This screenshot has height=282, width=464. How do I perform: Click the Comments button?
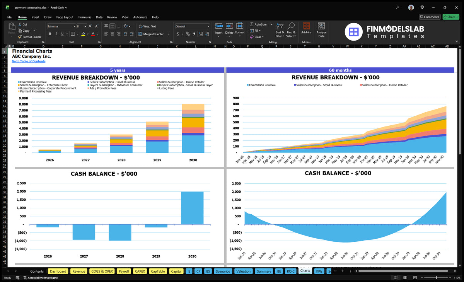430,17
